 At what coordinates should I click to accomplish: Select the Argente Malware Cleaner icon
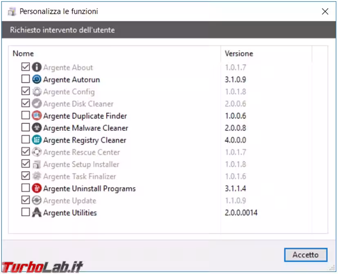pyautogui.click(x=37, y=128)
